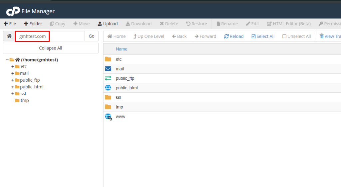Click the Collapse All button
Image resolution: width=341 pixels, height=187 pixels.
[51, 48]
